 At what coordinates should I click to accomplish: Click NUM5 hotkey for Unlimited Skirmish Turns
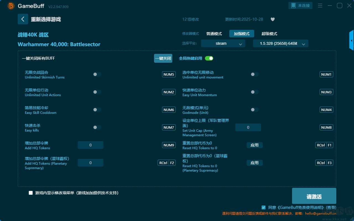[x=169, y=74]
